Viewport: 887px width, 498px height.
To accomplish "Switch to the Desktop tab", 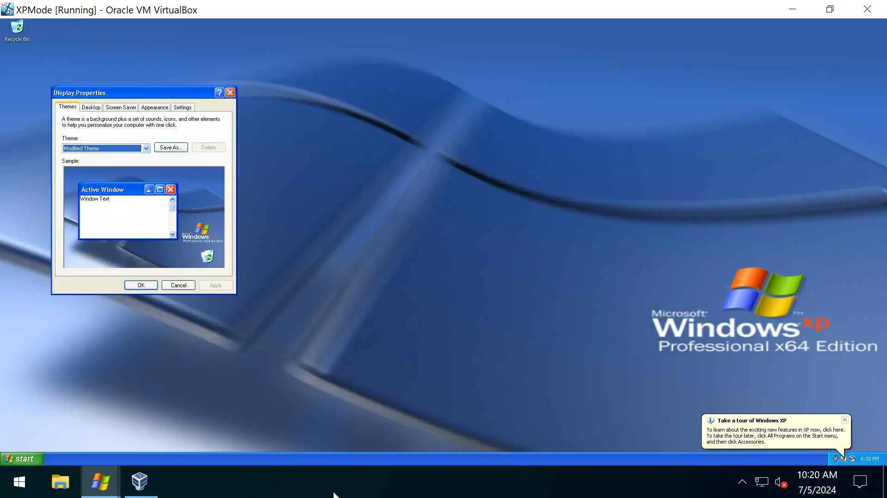I will 91,107.
